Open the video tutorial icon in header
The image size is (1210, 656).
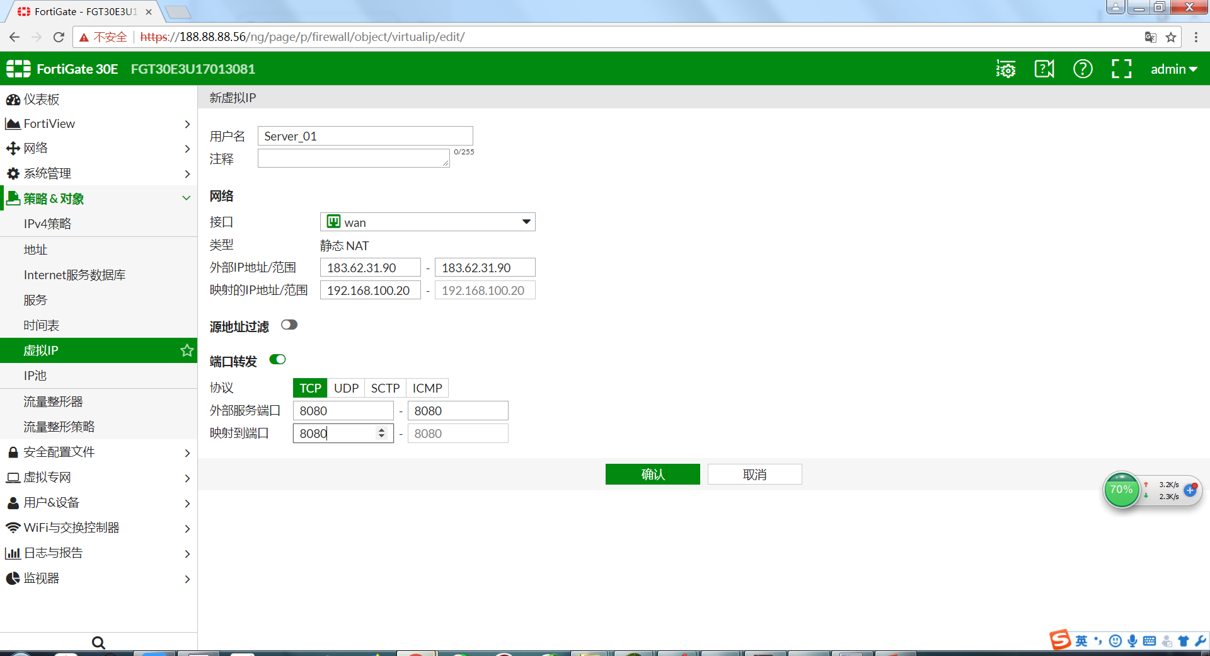click(x=1044, y=69)
